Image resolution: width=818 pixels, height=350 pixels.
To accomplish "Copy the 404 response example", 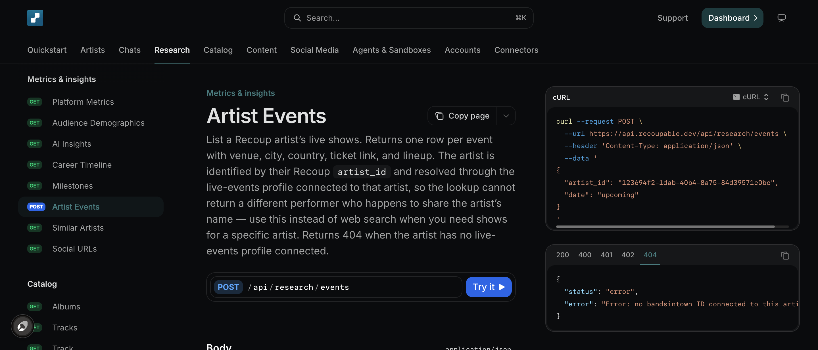I will pos(785,255).
